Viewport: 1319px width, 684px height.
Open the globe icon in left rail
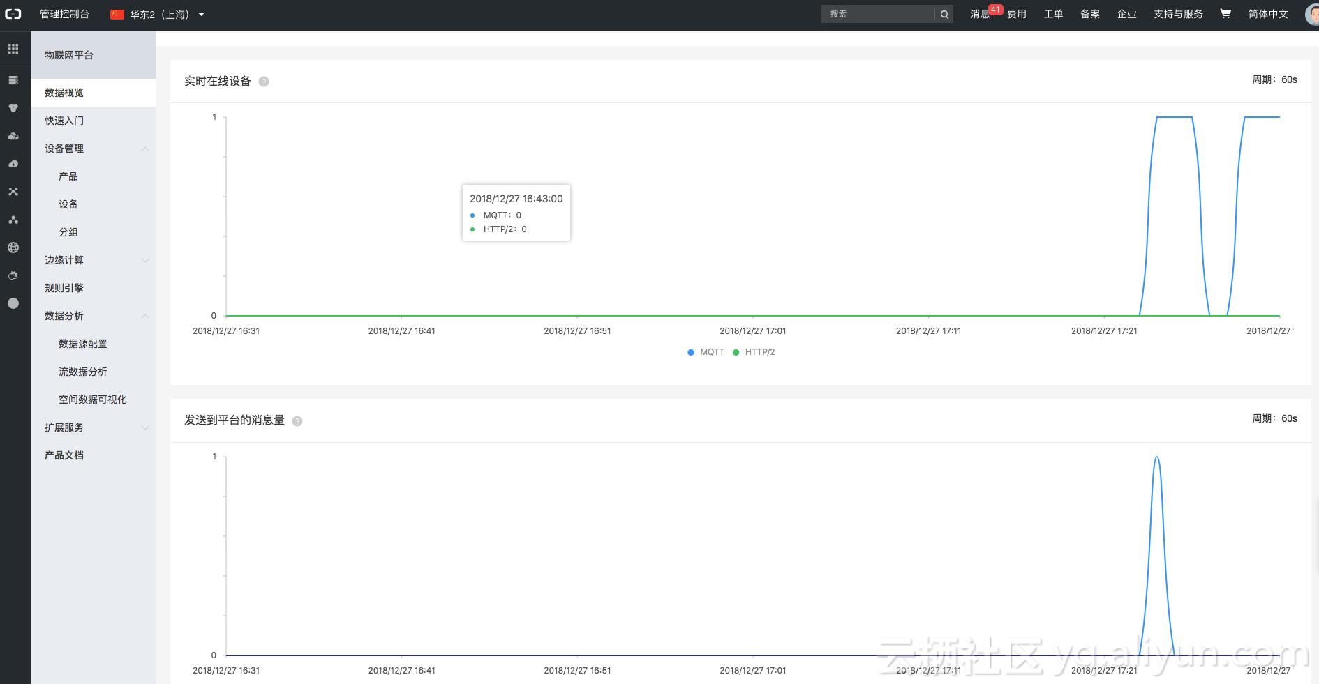point(13,248)
